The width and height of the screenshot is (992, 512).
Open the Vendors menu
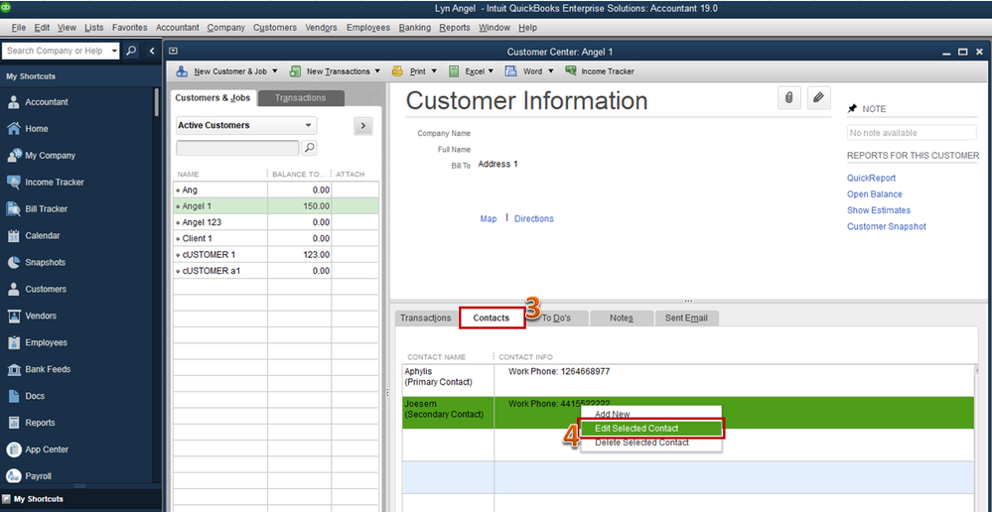[x=321, y=27]
